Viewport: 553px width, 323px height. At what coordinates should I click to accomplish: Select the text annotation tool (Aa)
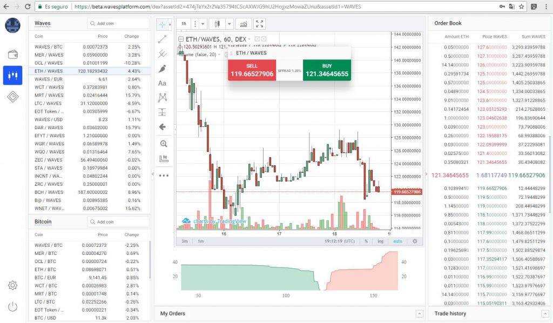(162, 83)
